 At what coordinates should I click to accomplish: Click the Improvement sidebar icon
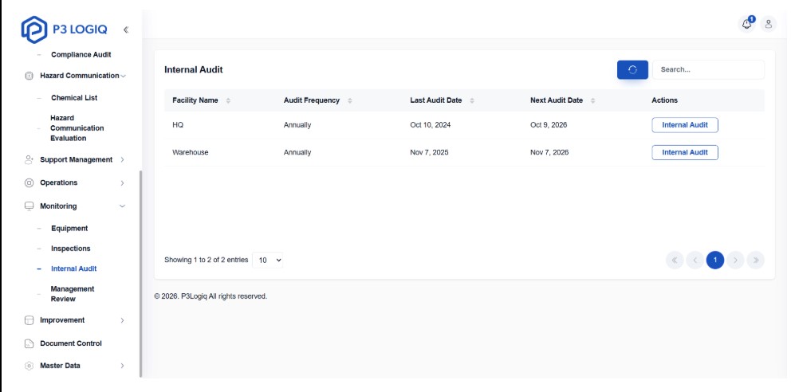29,320
